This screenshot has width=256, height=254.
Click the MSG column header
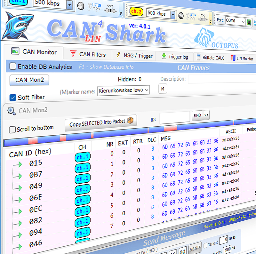coord(166,139)
